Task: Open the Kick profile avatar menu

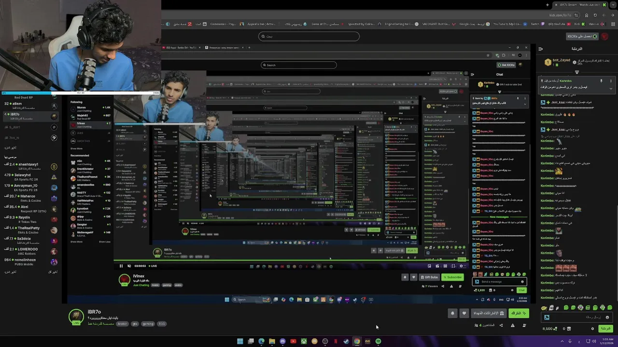Action: [605, 36]
